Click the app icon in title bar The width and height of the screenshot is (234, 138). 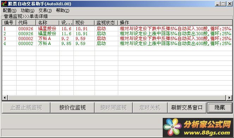point(4,4)
